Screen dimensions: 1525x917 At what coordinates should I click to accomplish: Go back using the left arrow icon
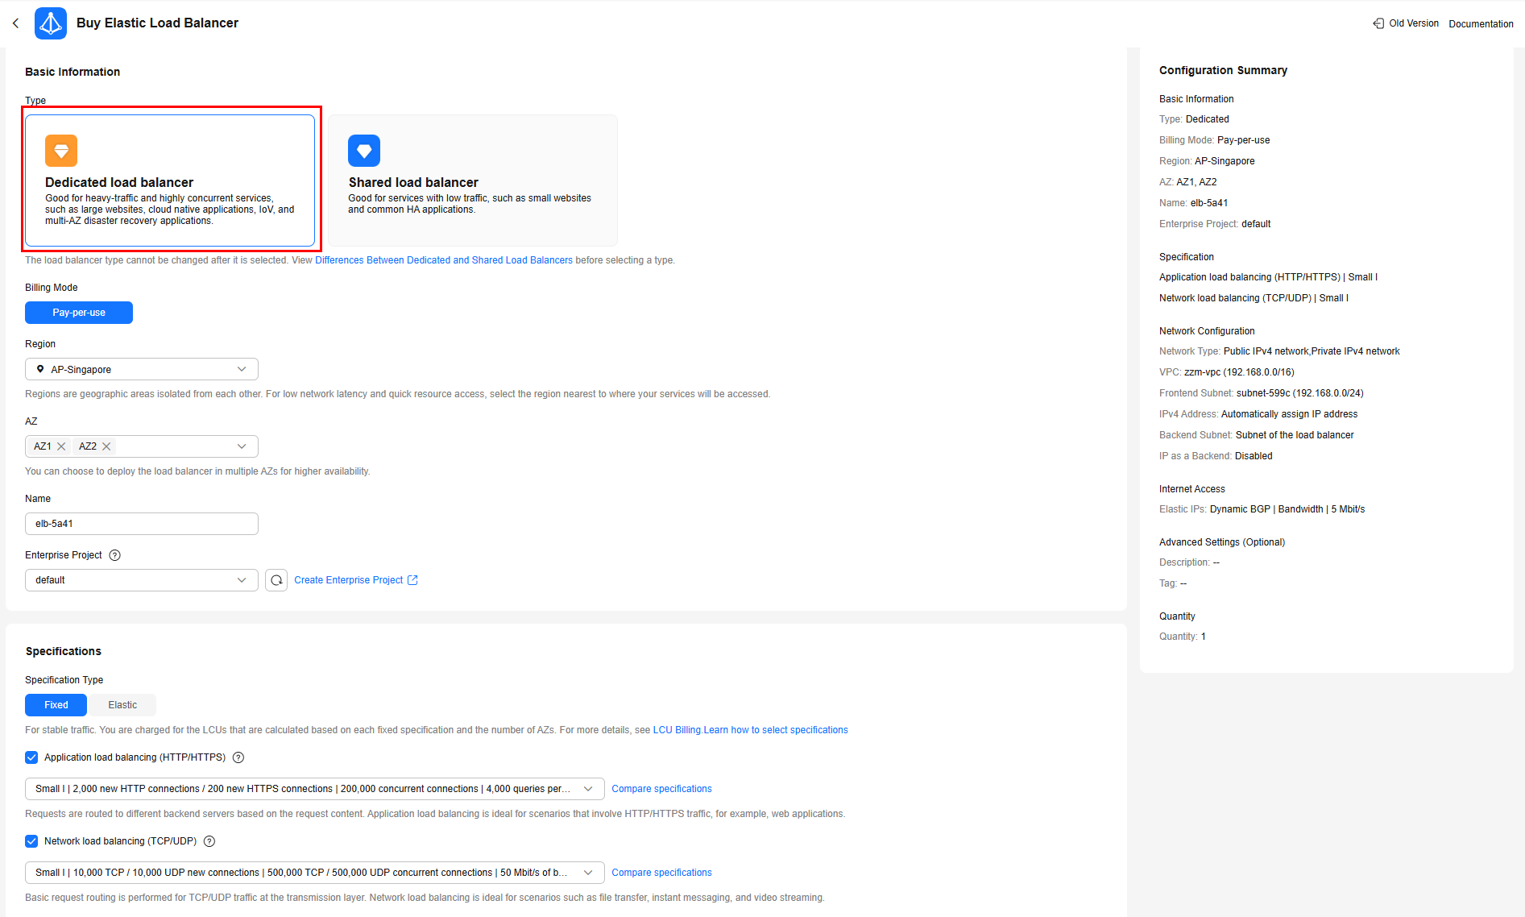[15, 23]
